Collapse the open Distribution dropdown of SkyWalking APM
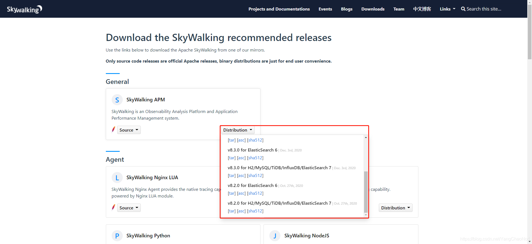Screen dimensions: 532x244 tap(238, 130)
